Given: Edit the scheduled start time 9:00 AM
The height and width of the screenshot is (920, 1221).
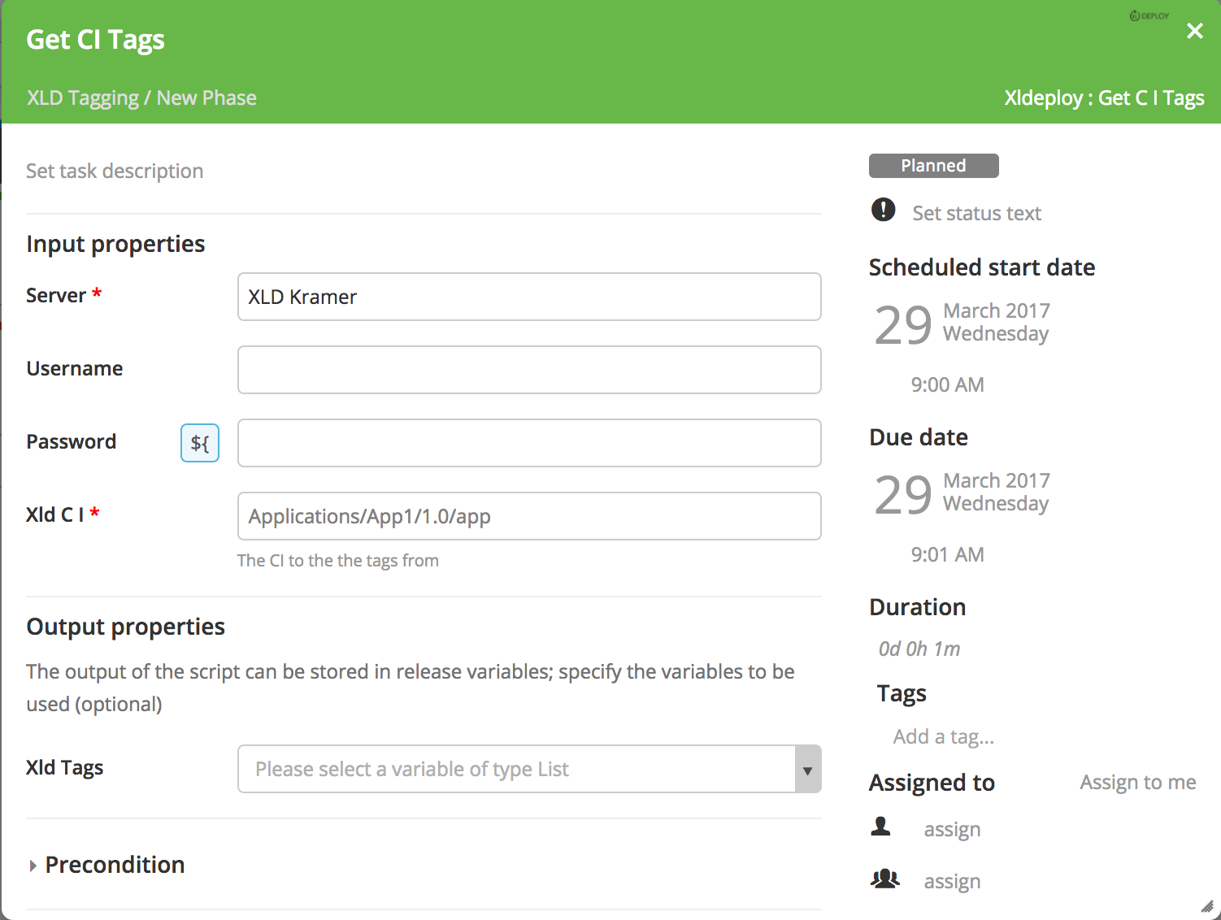Looking at the screenshot, I should (x=947, y=384).
